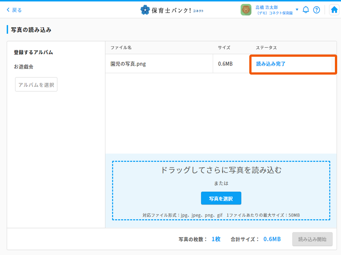Click the 読み込み完了 status text
Viewport: 341px width, 255px height.
tap(271, 64)
